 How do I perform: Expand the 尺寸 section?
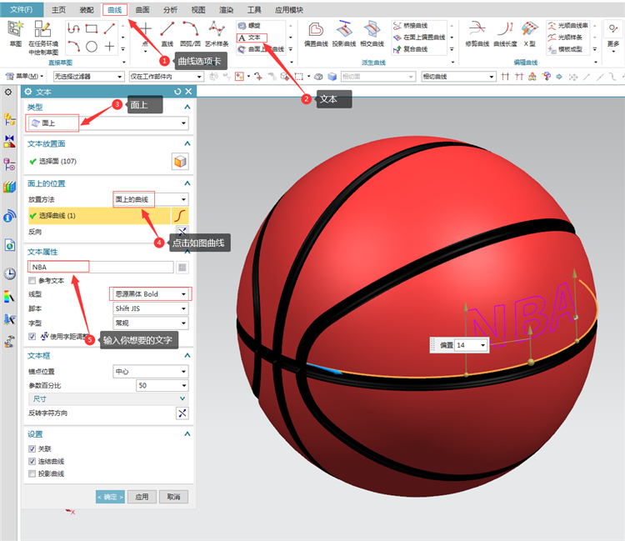pos(108,398)
